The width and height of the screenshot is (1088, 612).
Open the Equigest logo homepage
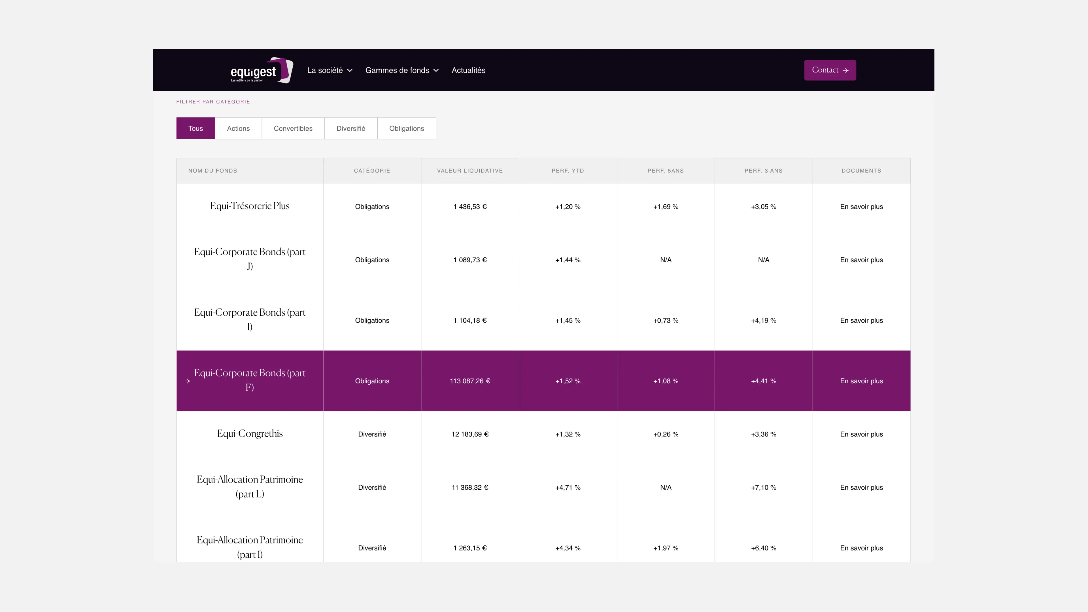click(x=262, y=70)
